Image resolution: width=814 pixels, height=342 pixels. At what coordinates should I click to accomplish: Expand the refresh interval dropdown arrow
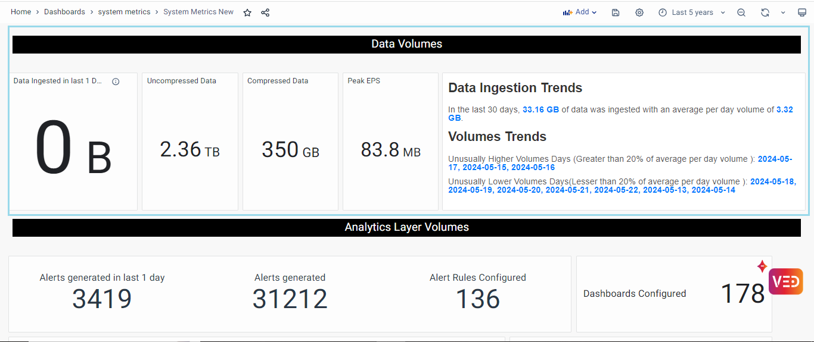[x=783, y=12]
